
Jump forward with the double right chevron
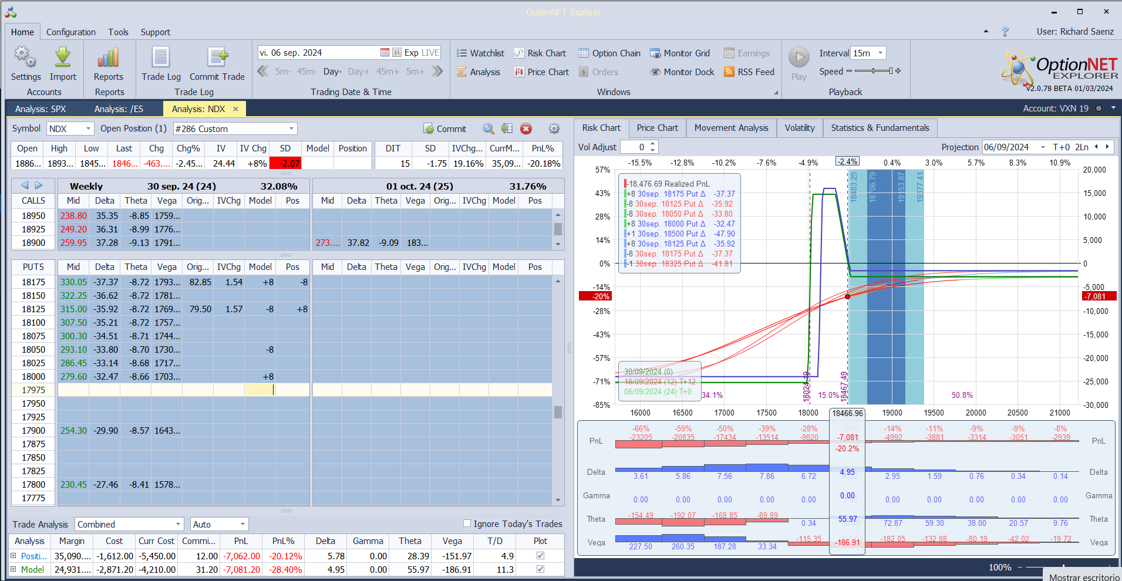tap(437, 72)
